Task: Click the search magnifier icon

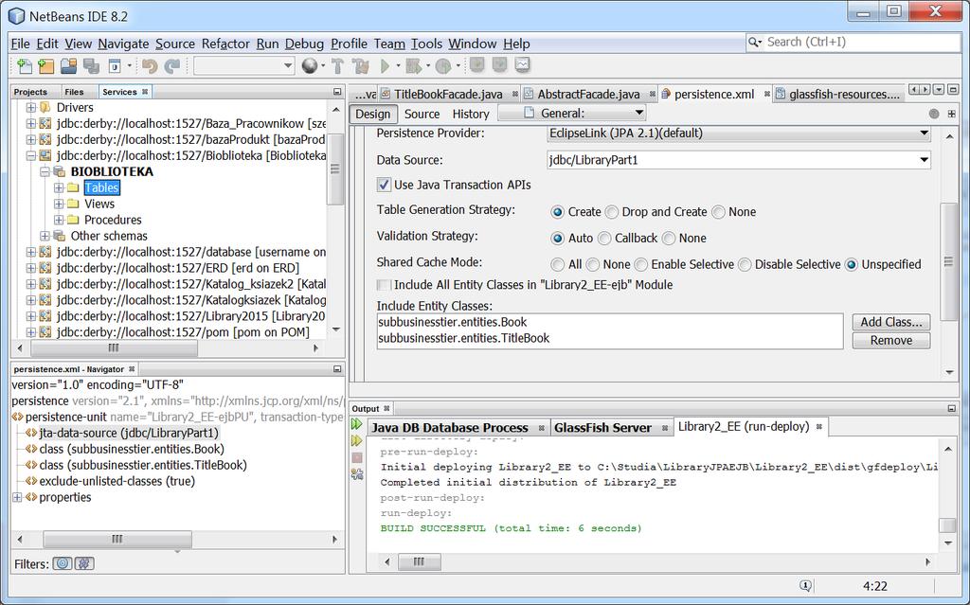Action: (x=754, y=42)
